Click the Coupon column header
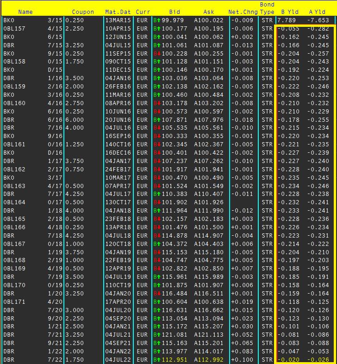The height and width of the screenshot is (364, 337). click(x=83, y=12)
